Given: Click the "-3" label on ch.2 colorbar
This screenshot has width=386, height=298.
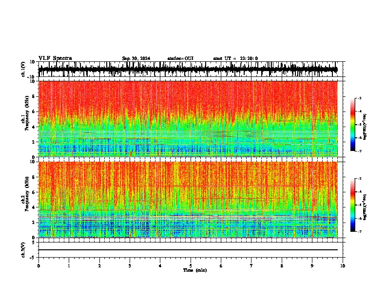Looking at the screenshot, I should tap(360, 179).
